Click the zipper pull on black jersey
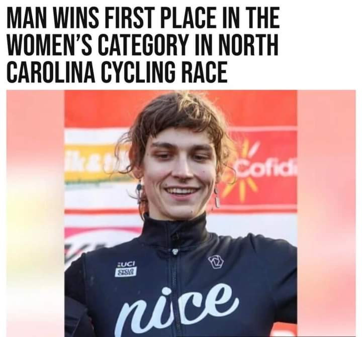 point(175,251)
